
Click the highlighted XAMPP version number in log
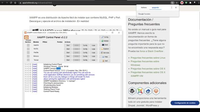(x=58, y=68)
